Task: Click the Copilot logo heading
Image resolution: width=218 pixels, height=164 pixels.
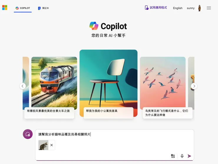Action: tap(108, 26)
